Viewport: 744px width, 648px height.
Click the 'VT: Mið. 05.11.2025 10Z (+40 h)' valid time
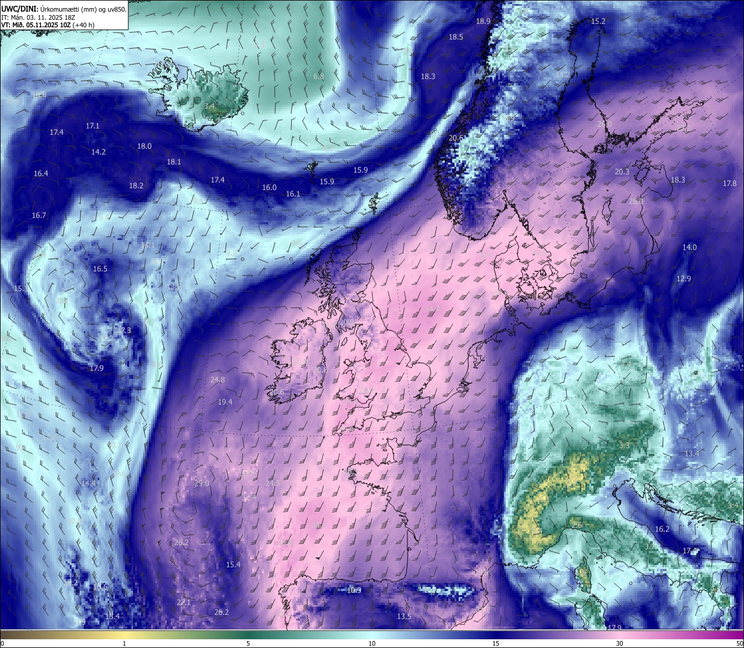[x=48, y=25]
